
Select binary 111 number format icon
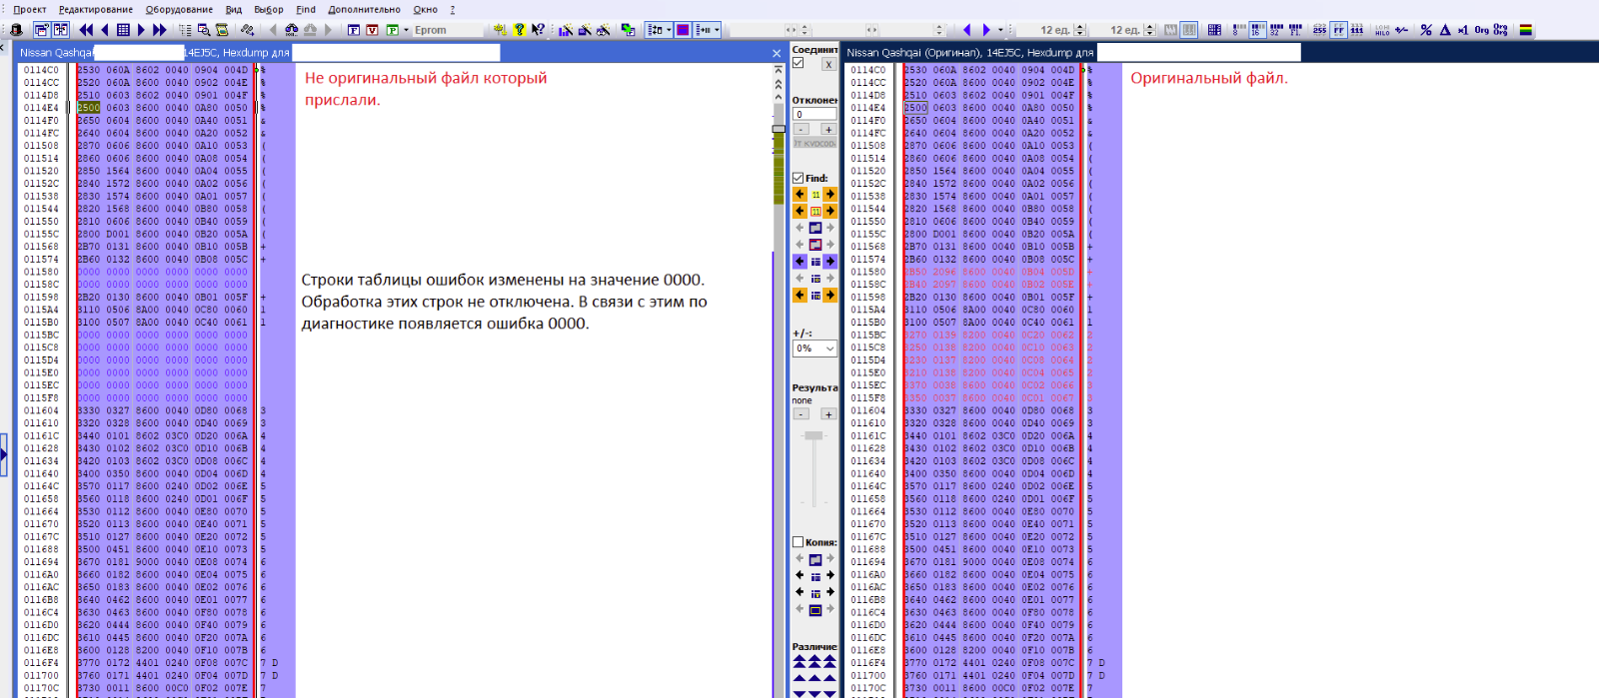click(1357, 30)
